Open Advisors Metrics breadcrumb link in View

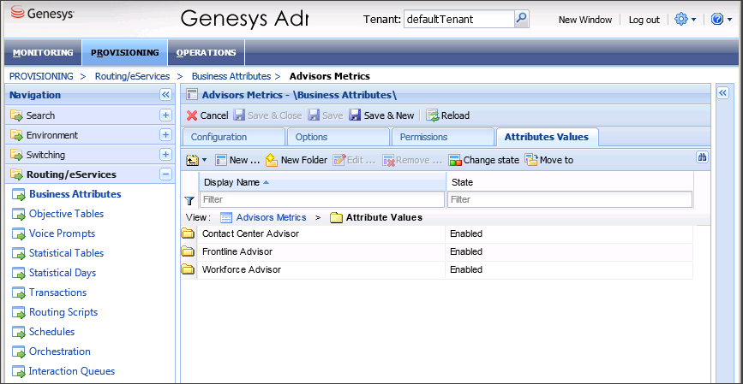click(271, 217)
